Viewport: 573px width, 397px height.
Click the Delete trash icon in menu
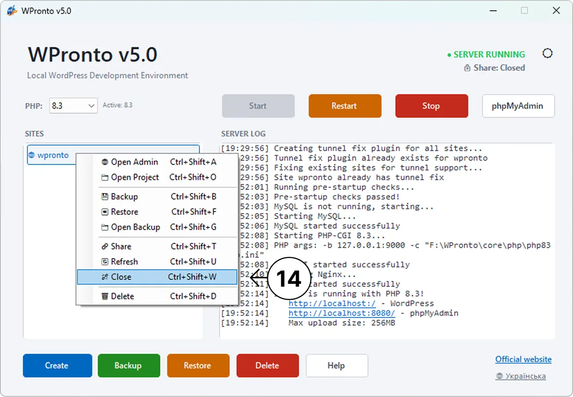[x=105, y=296]
